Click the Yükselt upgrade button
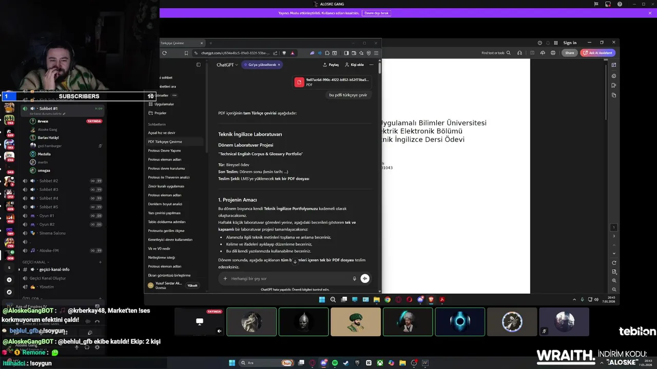 (x=192, y=285)
